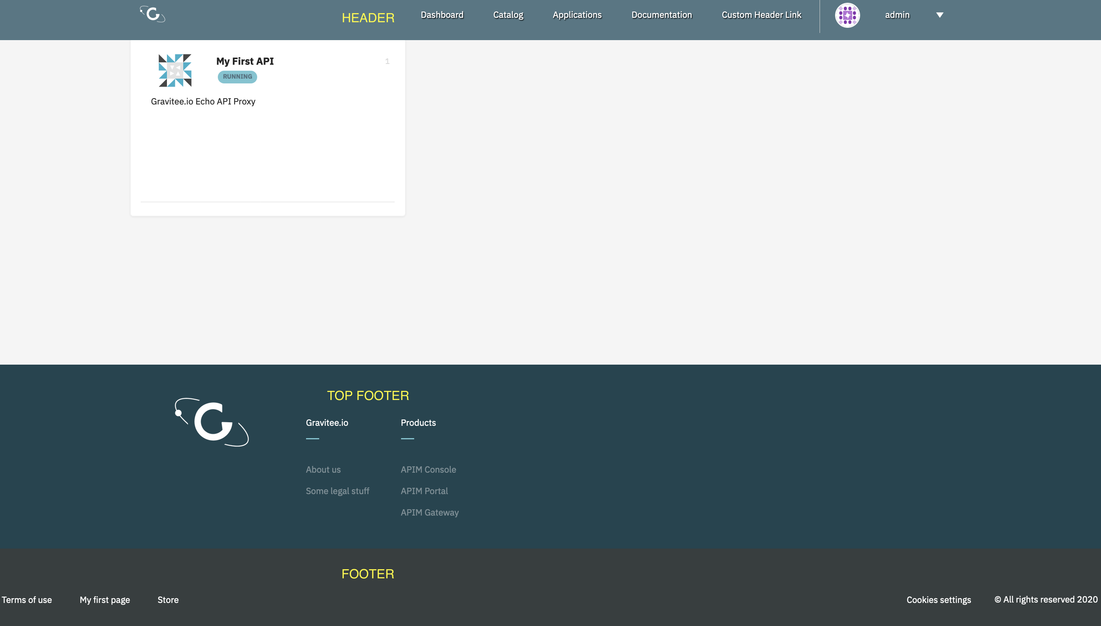Open the APIM Gateway link
Viewport: 1101px width, 626px height.
[429, 512]
